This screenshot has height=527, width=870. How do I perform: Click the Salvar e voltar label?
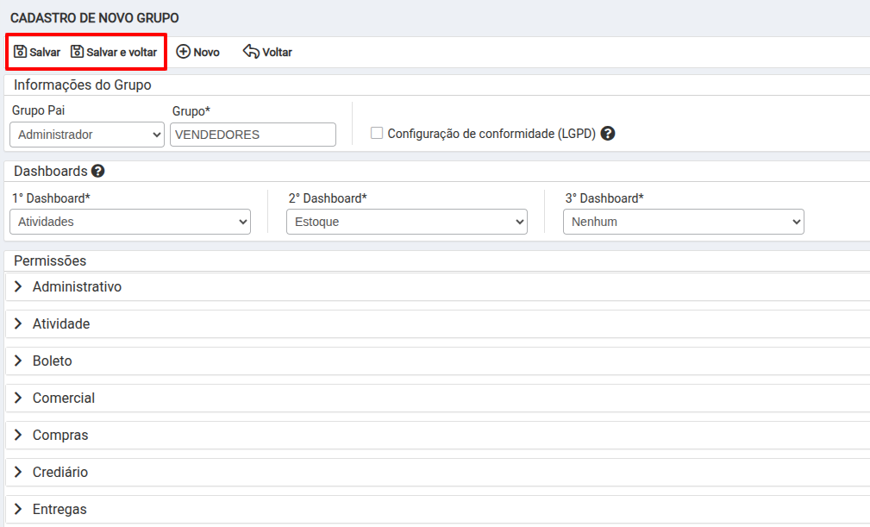(x=122, y=52)
